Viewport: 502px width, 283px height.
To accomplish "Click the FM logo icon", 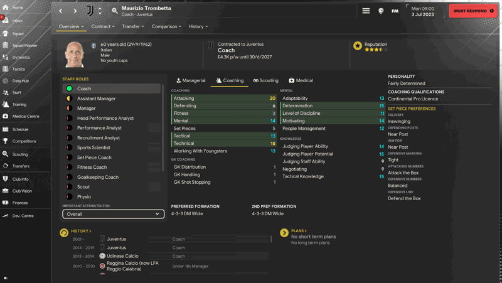I will click(x=395, y=11).
